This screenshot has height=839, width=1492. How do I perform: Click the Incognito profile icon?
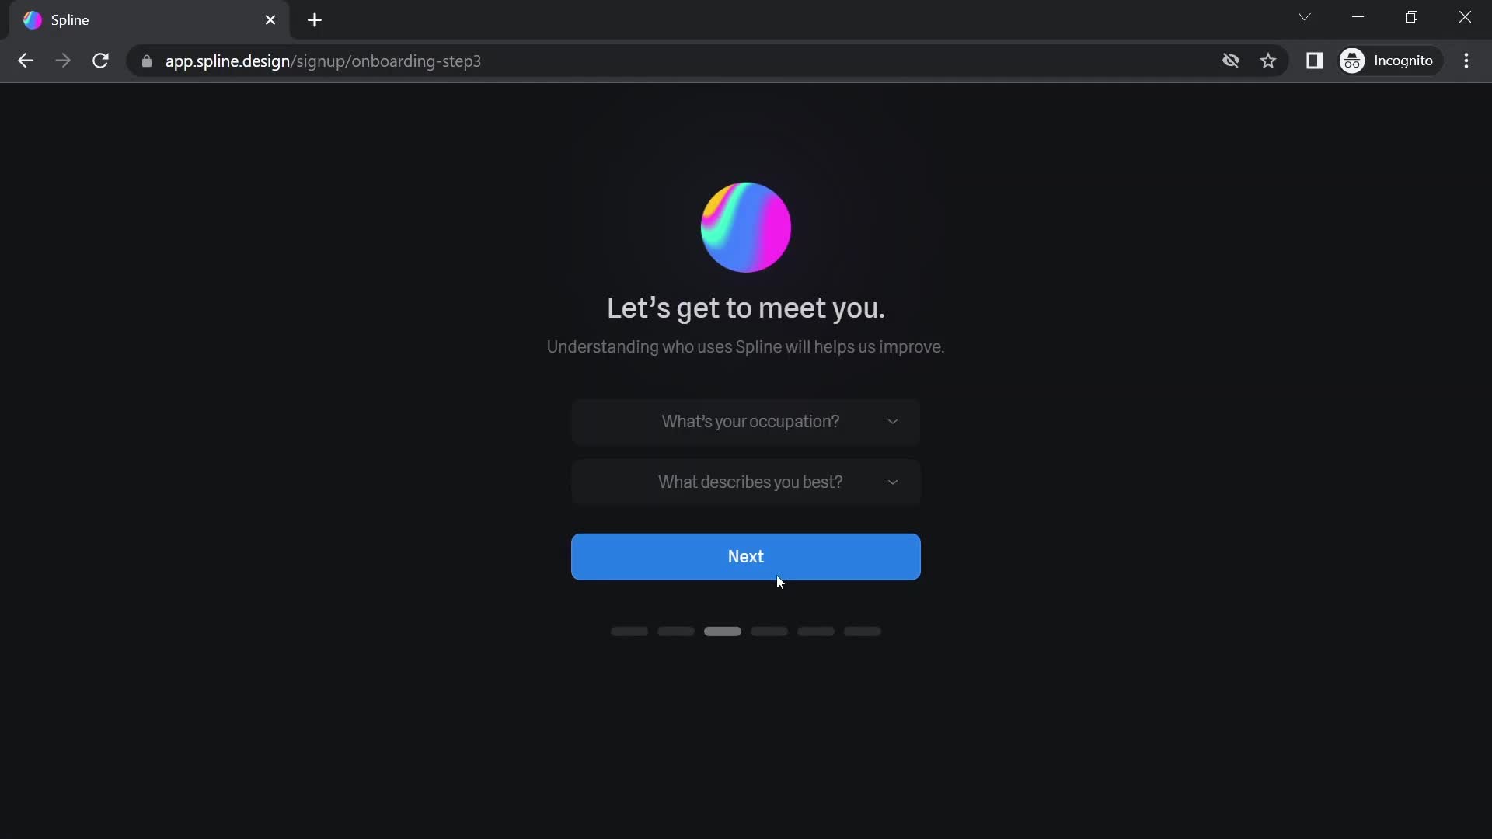click(x=1354, y=61)
